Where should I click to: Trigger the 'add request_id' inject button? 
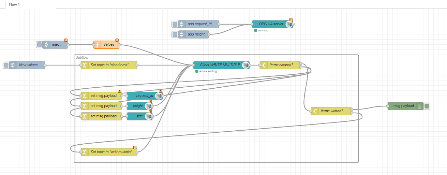point(175,24)
